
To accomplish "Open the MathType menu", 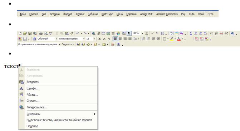I will pyautogui.click(x=107, y=14).
